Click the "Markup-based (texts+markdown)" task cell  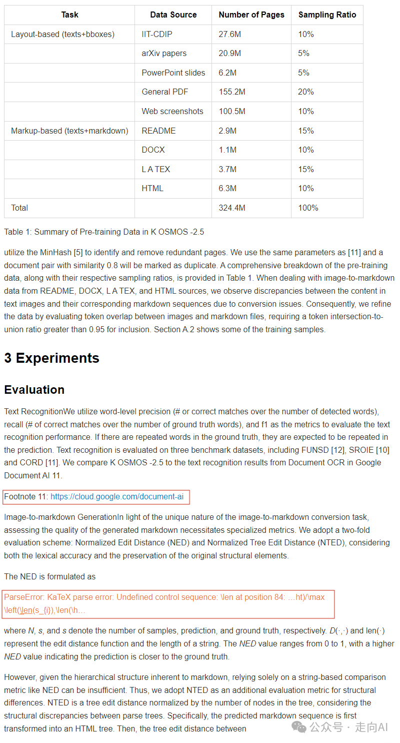(x=69, y=131)
